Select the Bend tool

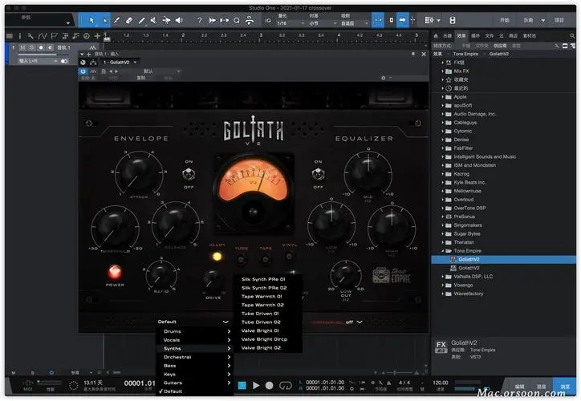point(166,20)
